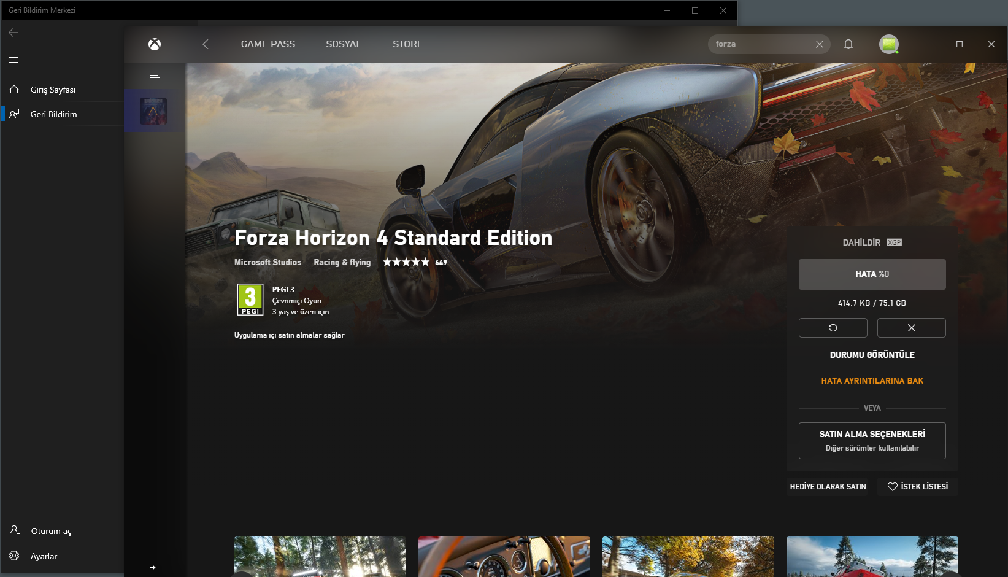
Task: Click HEDİYE OLARAK SATIN button
Action: (828, 487)
